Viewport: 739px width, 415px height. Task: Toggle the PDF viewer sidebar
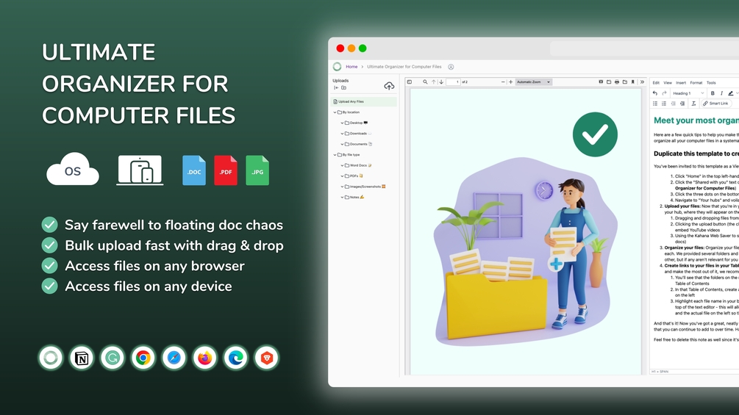click(x=410, y=82)
